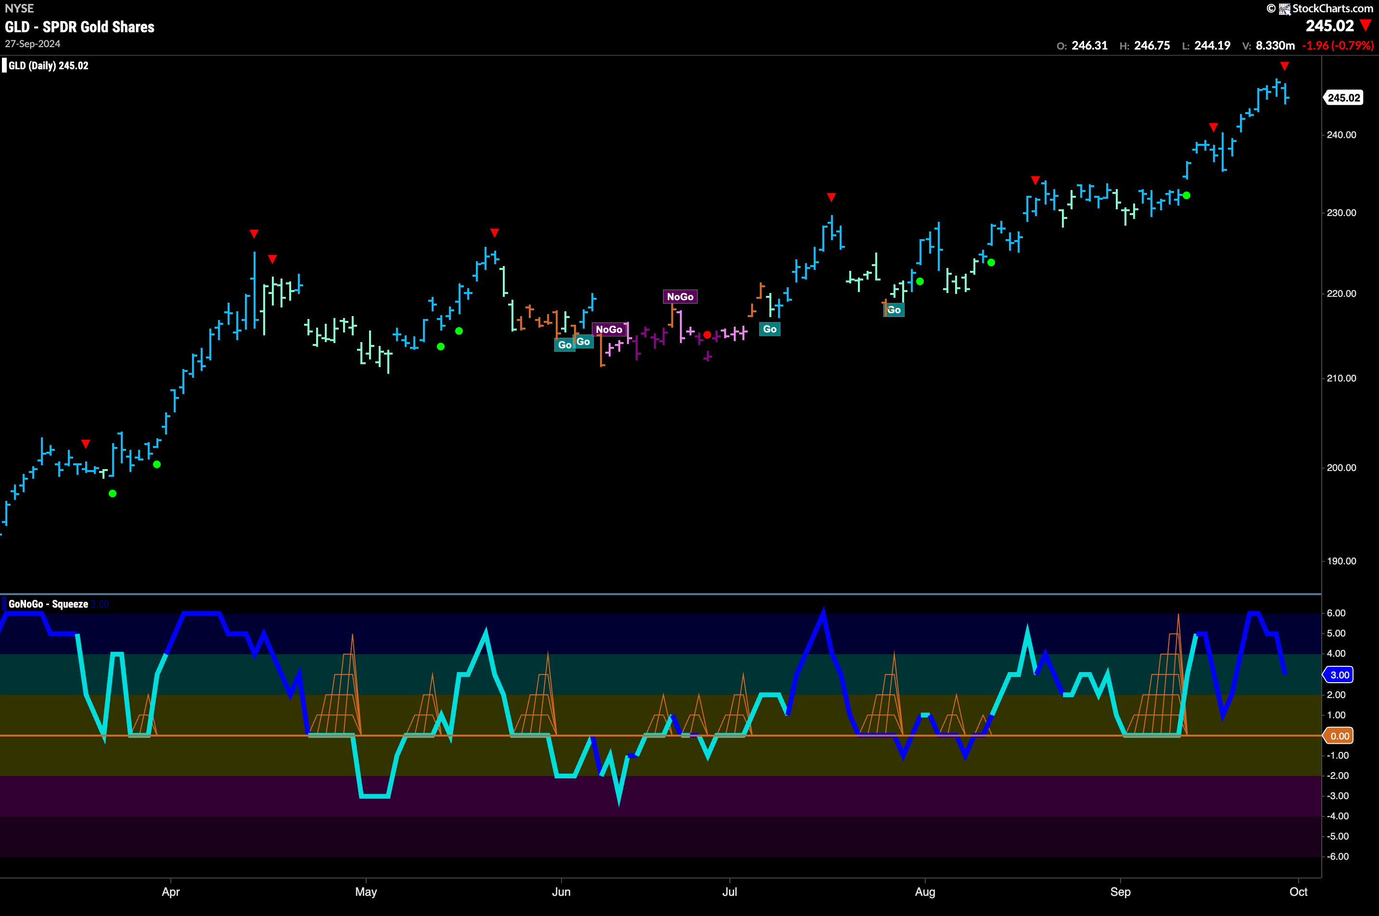
Task: Select the red triangle marker above the latest September bar
Action: click(x=1284, y=66)
